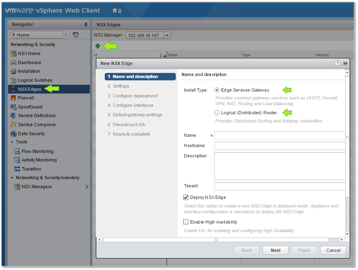Sort by the Version column header
Screen dimensions: 358x270
[x=334, y=55]
